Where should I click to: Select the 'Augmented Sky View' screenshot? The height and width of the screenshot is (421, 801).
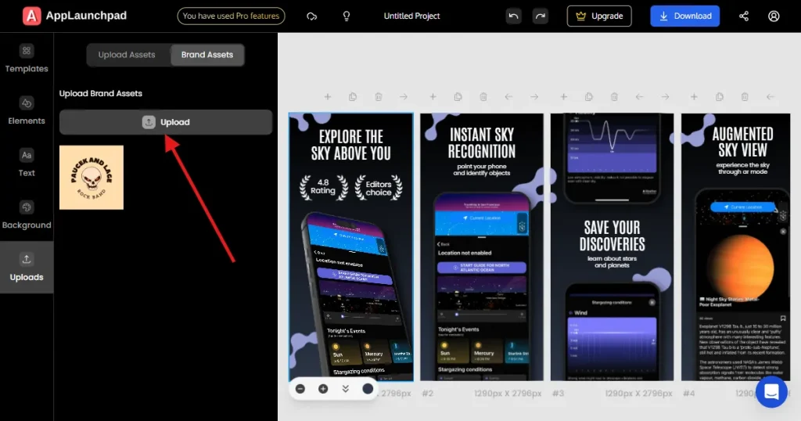(735, 246)
